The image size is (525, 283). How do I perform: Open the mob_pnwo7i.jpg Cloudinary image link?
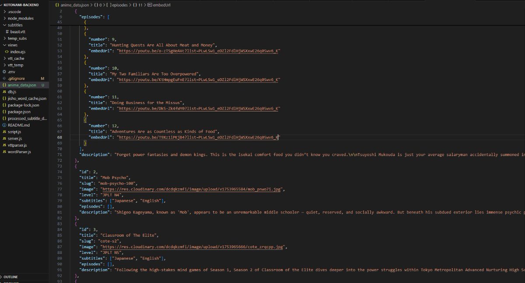192,190
